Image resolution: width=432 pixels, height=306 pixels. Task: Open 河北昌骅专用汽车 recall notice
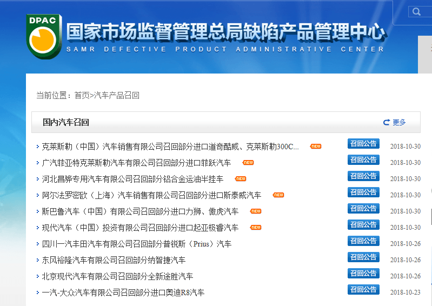(132, 179)
